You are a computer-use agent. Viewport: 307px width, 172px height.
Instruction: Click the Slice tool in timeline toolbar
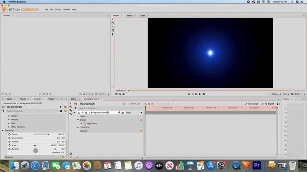pos(71,110)
